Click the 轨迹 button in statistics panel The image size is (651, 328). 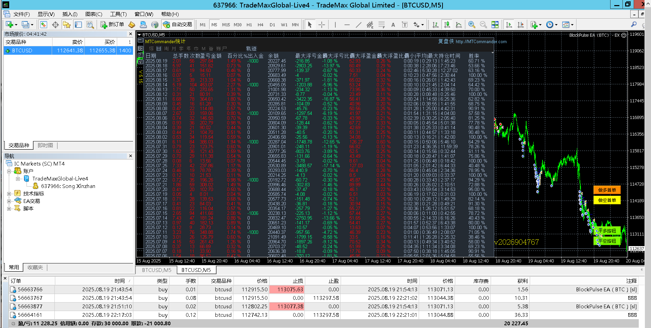pos(251,49)
